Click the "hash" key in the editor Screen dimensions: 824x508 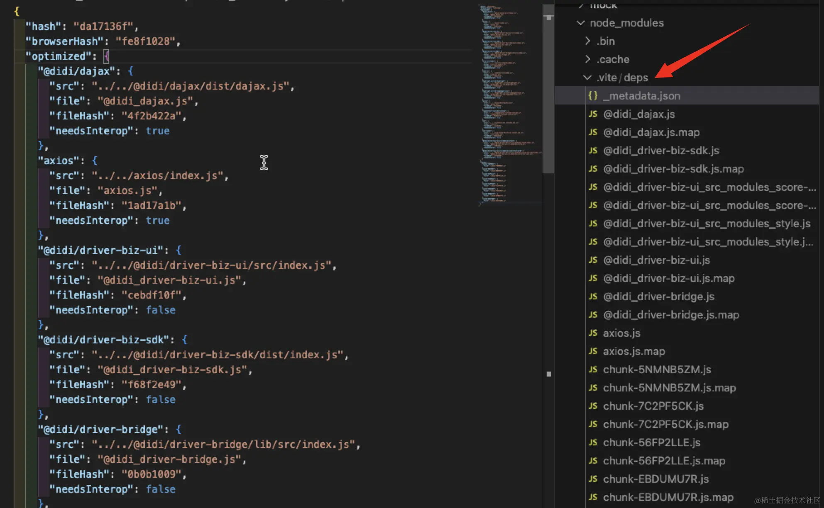click(x=44, y=26)
